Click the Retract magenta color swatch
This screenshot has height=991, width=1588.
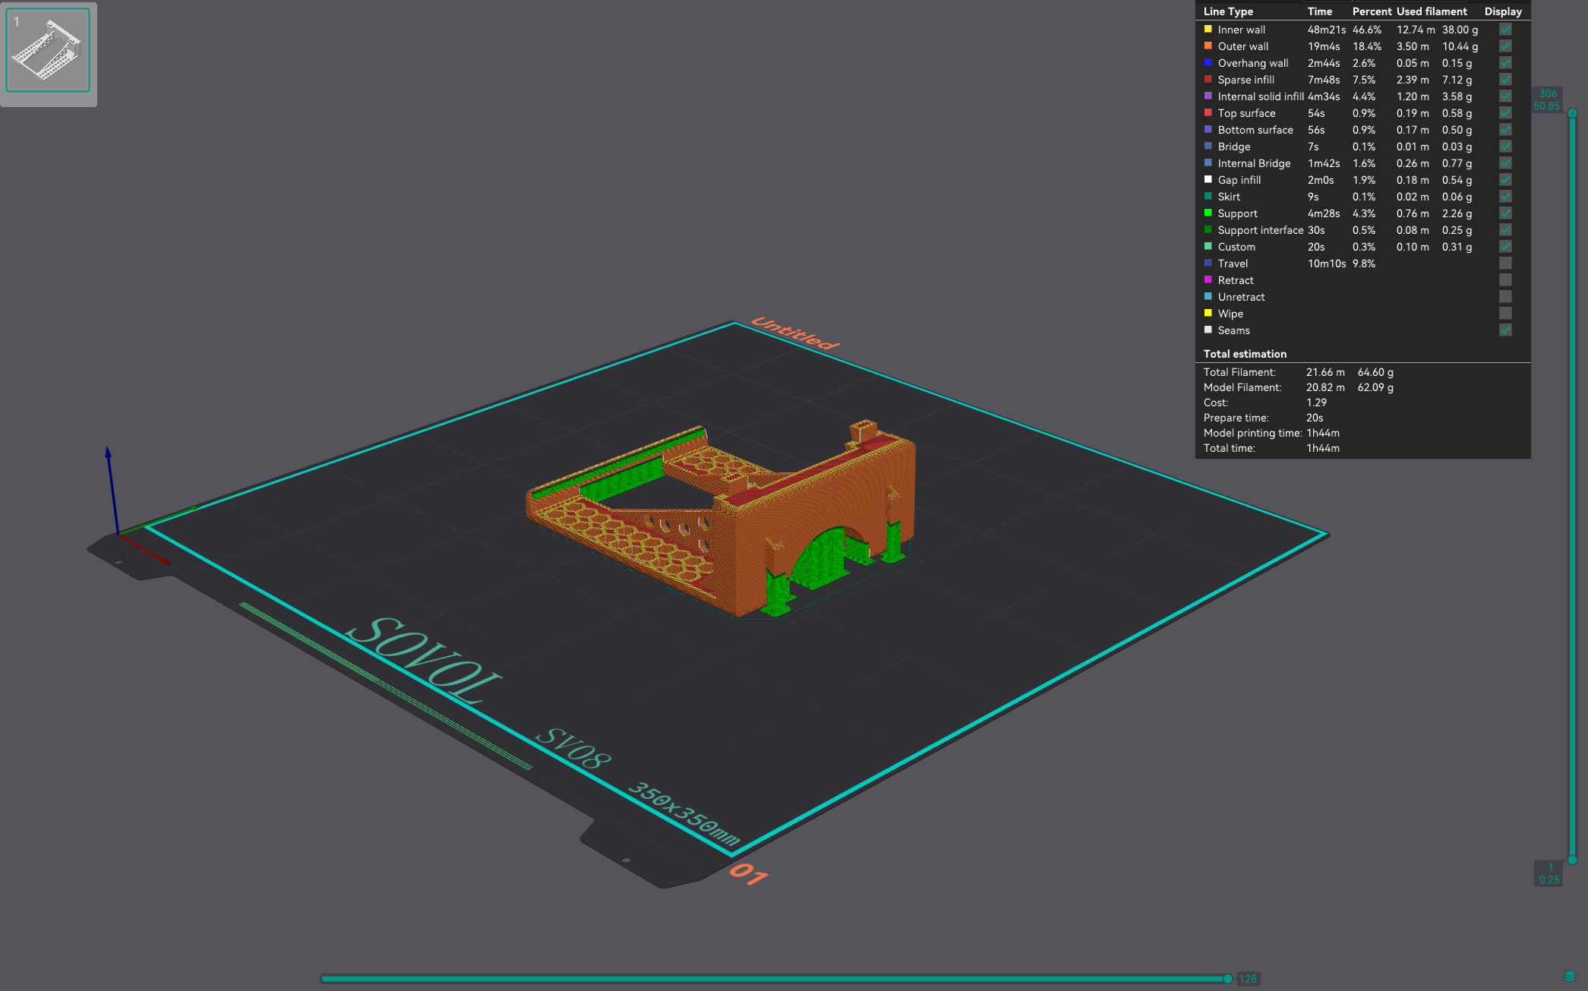pyautogui.click(x=1208, y=279)
